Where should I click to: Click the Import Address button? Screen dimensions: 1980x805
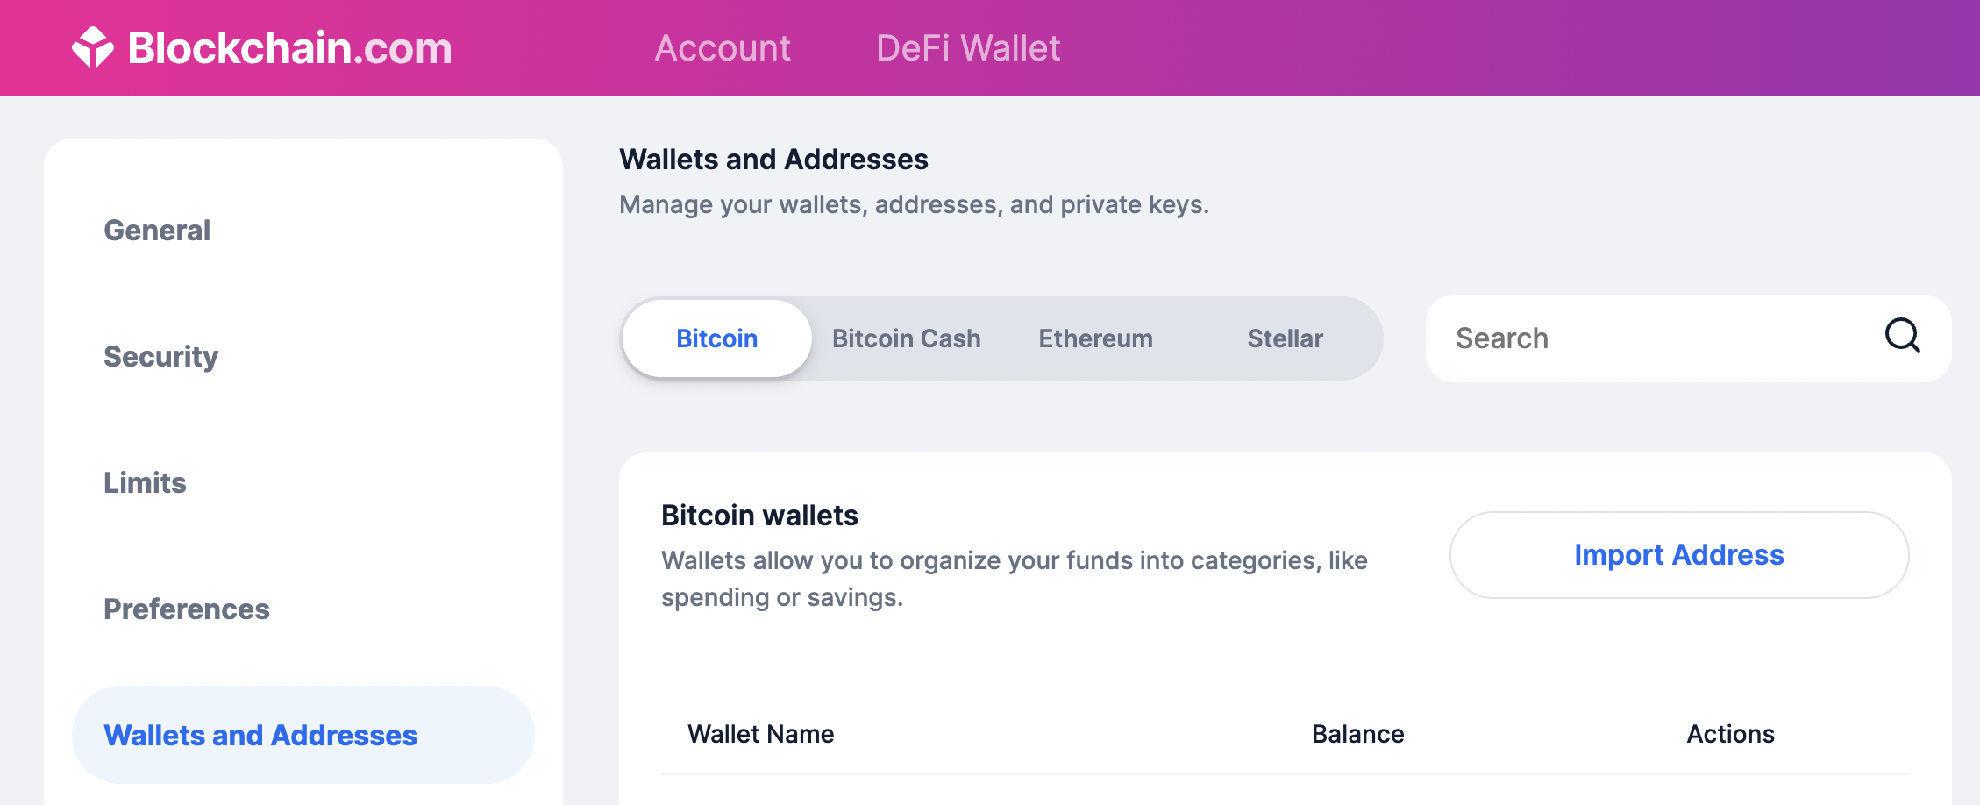tap(1679, 555)
